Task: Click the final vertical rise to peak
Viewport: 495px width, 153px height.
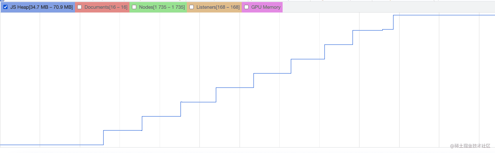Action: (x=393, y=22)
